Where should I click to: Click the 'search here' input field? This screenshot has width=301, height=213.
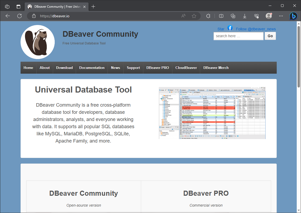tap(238, 36)
